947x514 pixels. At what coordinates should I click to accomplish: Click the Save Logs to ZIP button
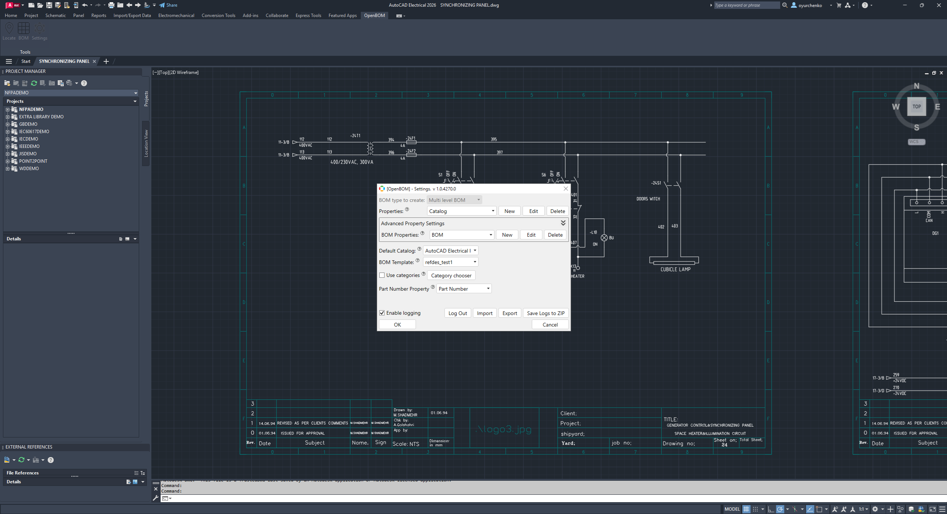(x=545, y=313)
